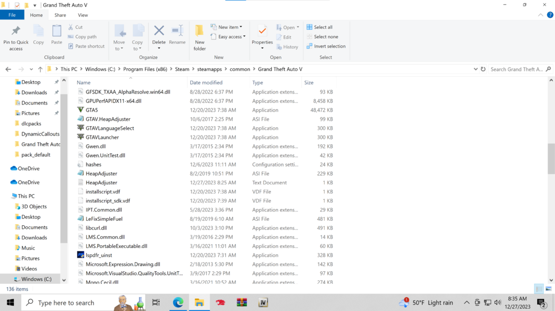
Task: Create a New folder
Action: pos(200,38)
